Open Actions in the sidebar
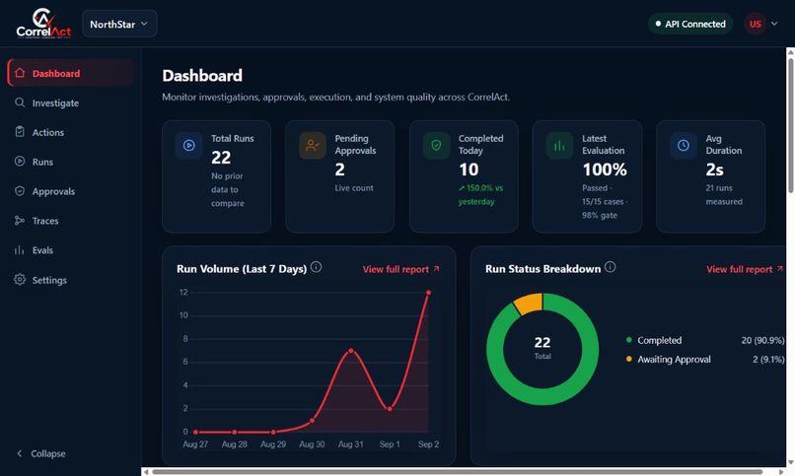This screenshot has height=476, width=795. 70,132
